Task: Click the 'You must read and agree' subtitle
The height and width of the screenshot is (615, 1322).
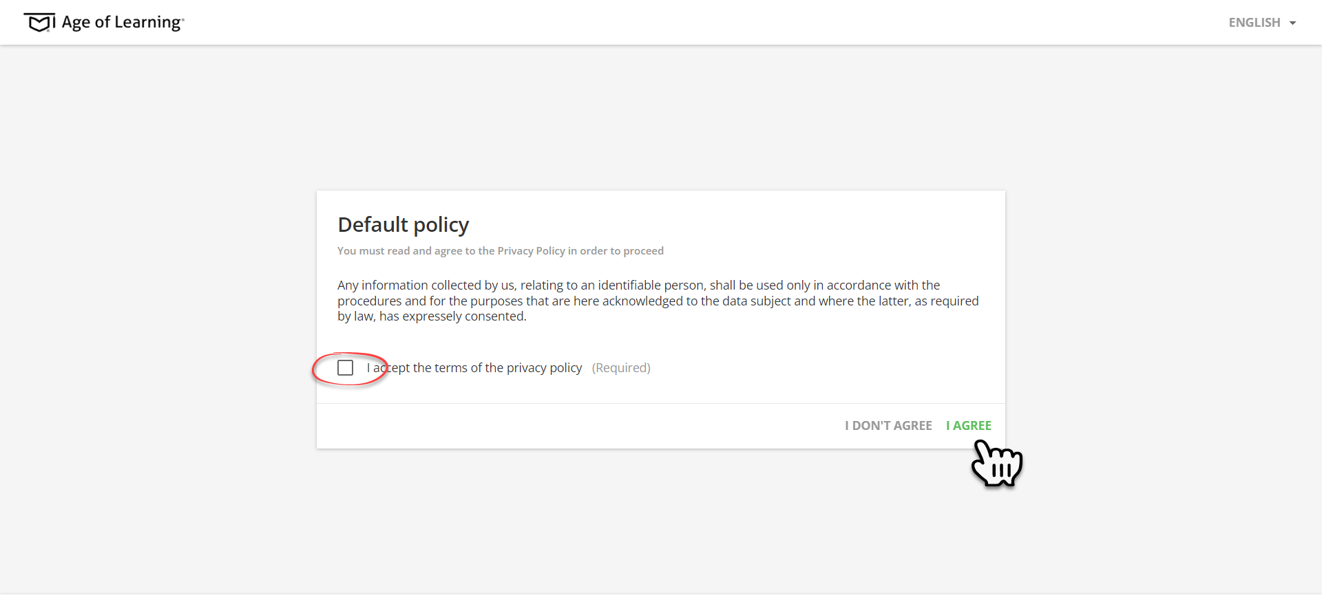Action: click(501, 251)
